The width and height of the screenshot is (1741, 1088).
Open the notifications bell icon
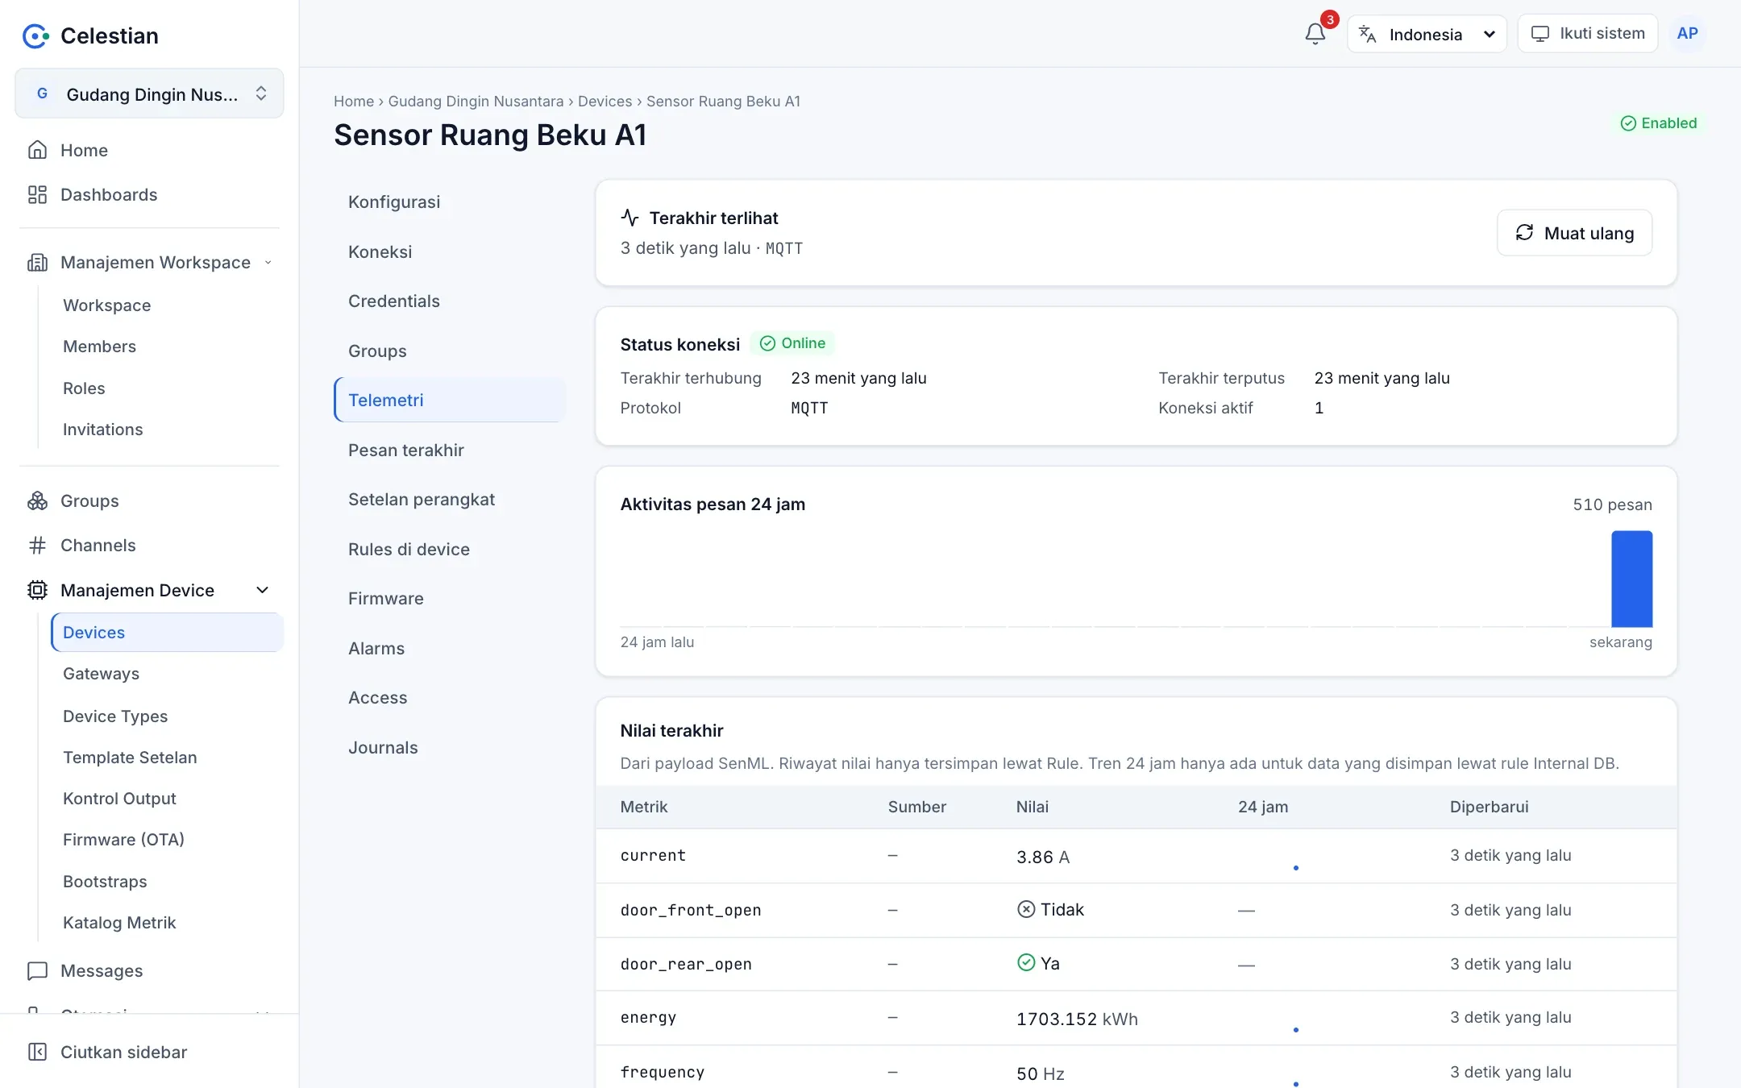coord(1315,34)
